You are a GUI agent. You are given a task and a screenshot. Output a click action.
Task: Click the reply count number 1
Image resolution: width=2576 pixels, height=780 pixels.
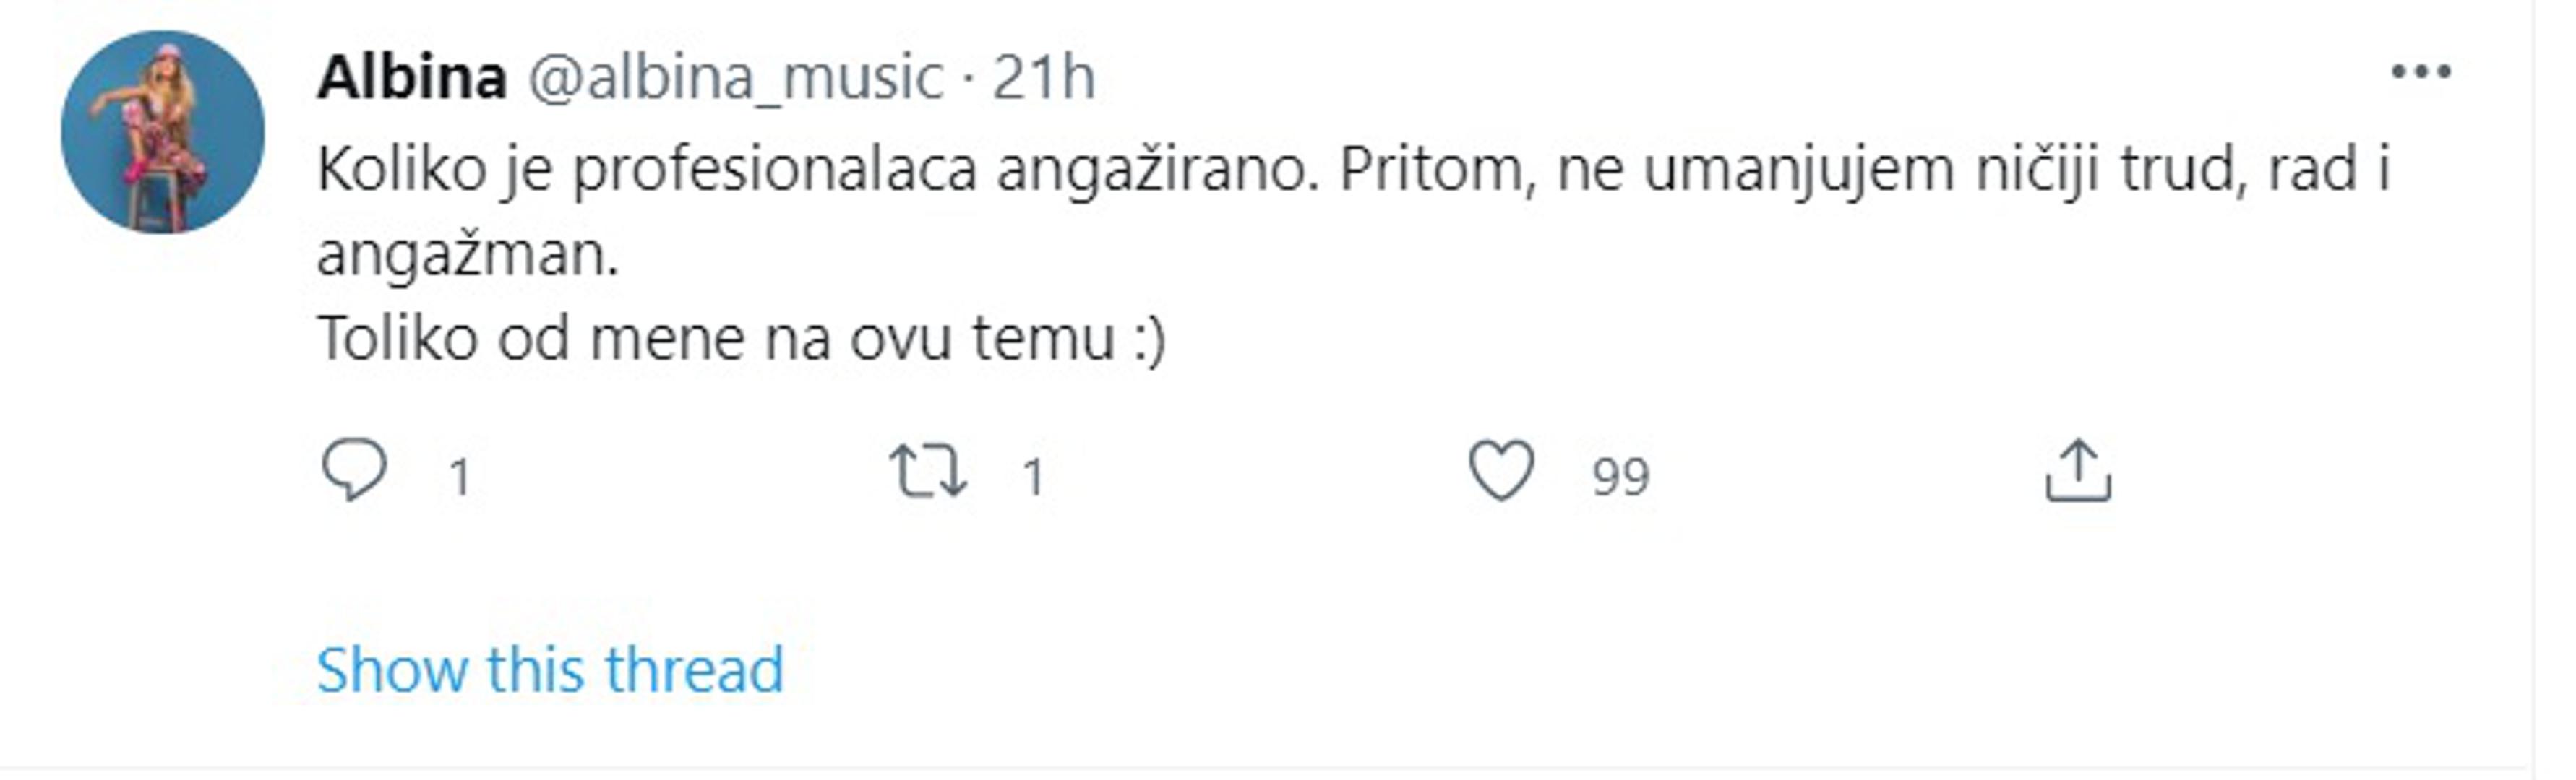click(460, 477)
